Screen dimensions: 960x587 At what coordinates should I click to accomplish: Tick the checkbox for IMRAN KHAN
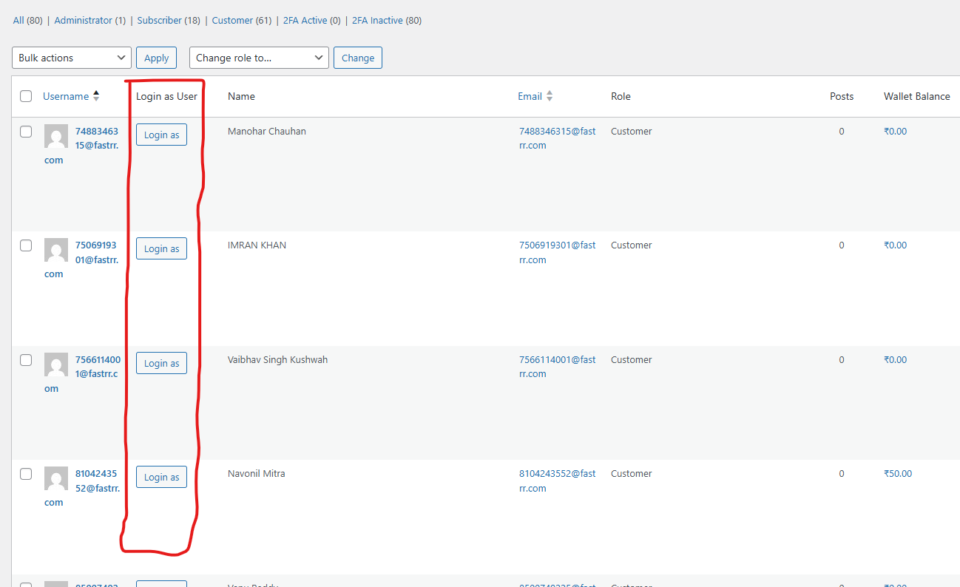[x=26, y=245]
